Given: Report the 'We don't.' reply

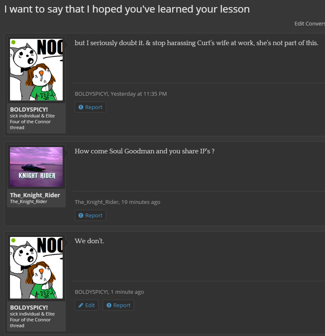Looking at the screenshot, I should point(118,305).
